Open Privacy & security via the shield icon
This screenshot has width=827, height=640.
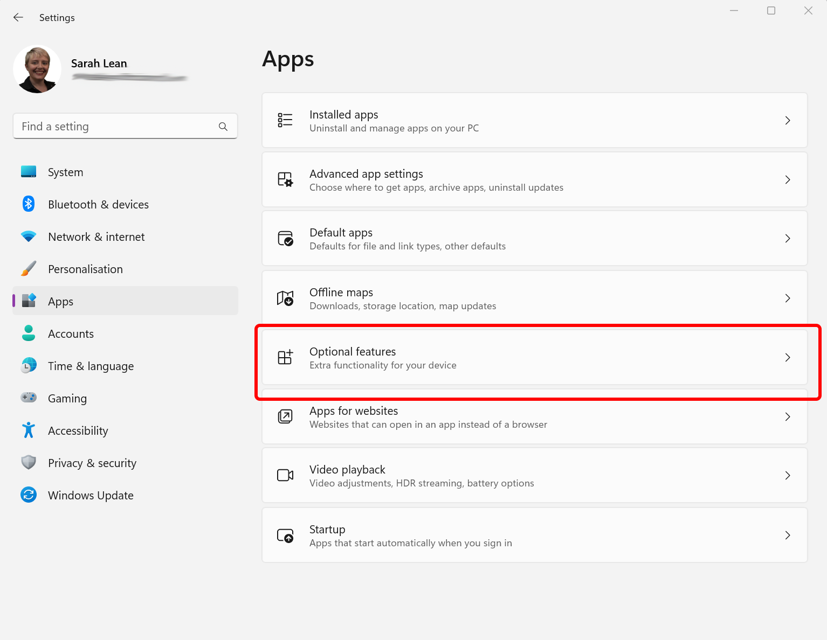[28, 463]
